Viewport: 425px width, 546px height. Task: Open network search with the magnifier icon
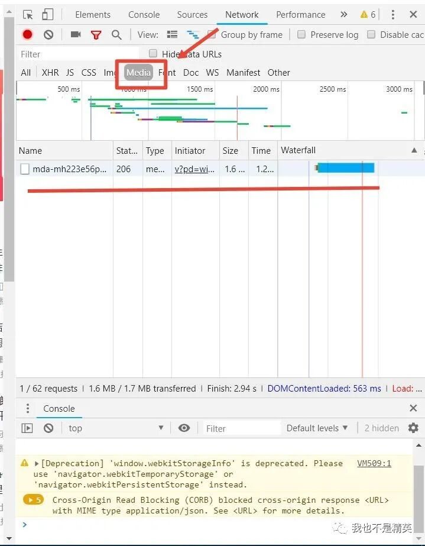coord(116,35)
